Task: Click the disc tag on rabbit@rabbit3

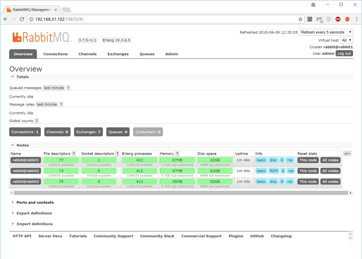Action: click(x=273, y=182)
